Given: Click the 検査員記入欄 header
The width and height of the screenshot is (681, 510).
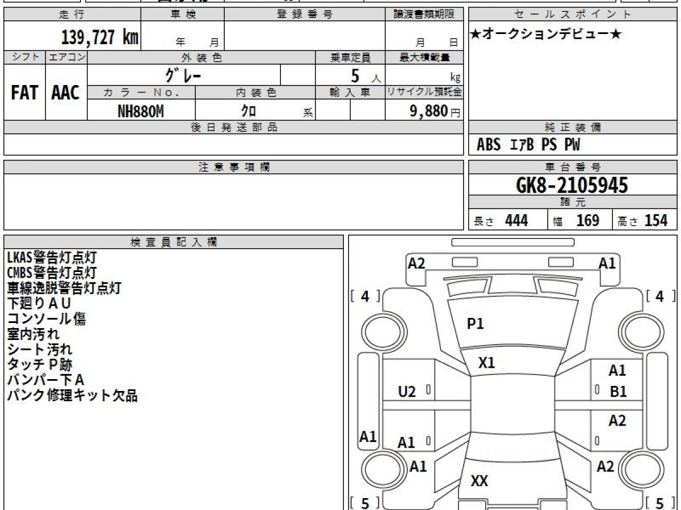Looking at the screenshot, I should point(174,242).
